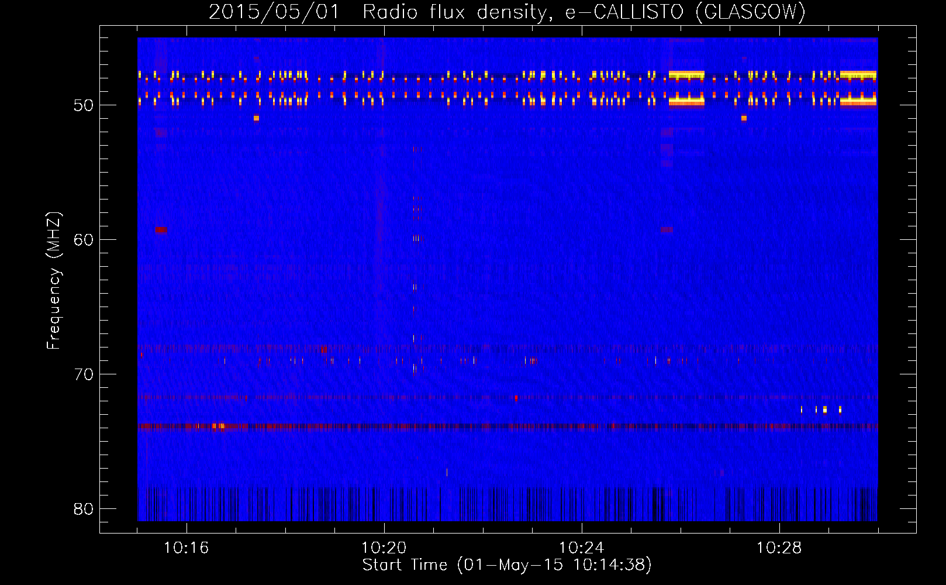Click the 80 frequency tick label
Screen dimensions: 946x585
pos(84,509)
